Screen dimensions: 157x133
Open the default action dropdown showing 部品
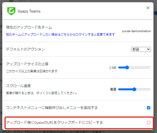(141, 49)
